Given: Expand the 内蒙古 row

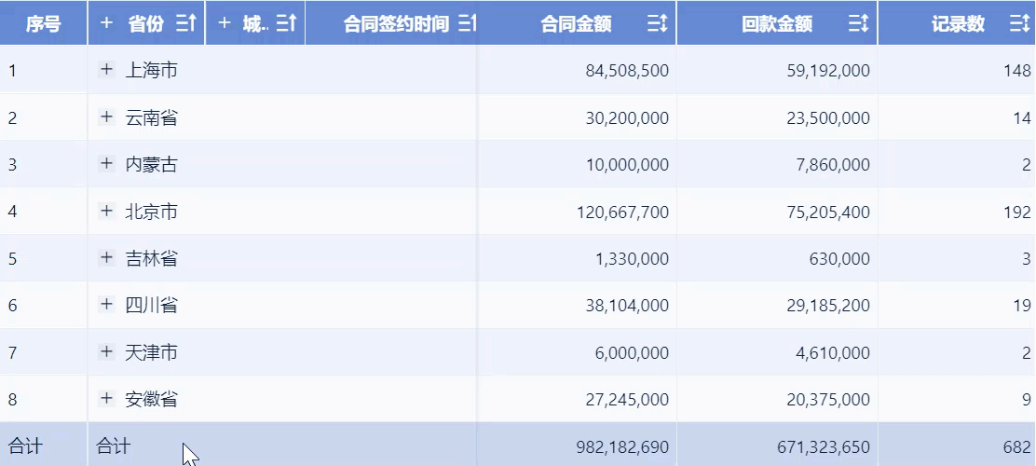Looking at the screenshot, I should (106, 164).
